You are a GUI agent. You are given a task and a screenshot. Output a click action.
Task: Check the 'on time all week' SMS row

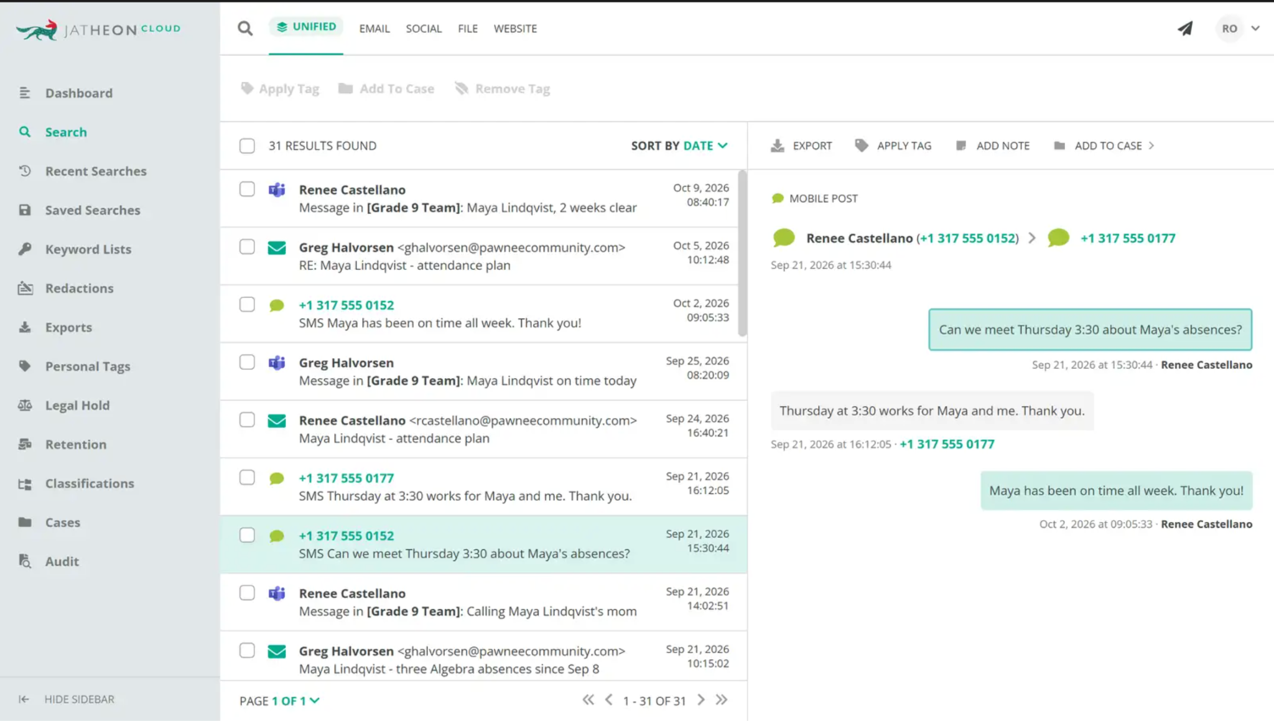click(247, 304)
